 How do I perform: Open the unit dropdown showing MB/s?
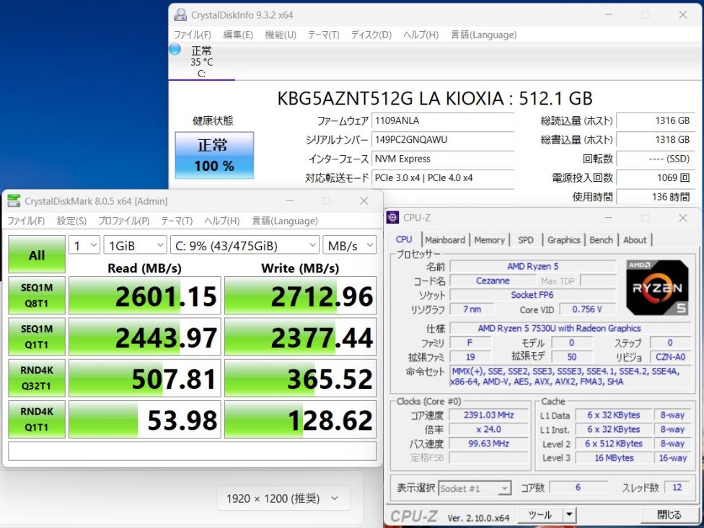click(x=350, y=245)
